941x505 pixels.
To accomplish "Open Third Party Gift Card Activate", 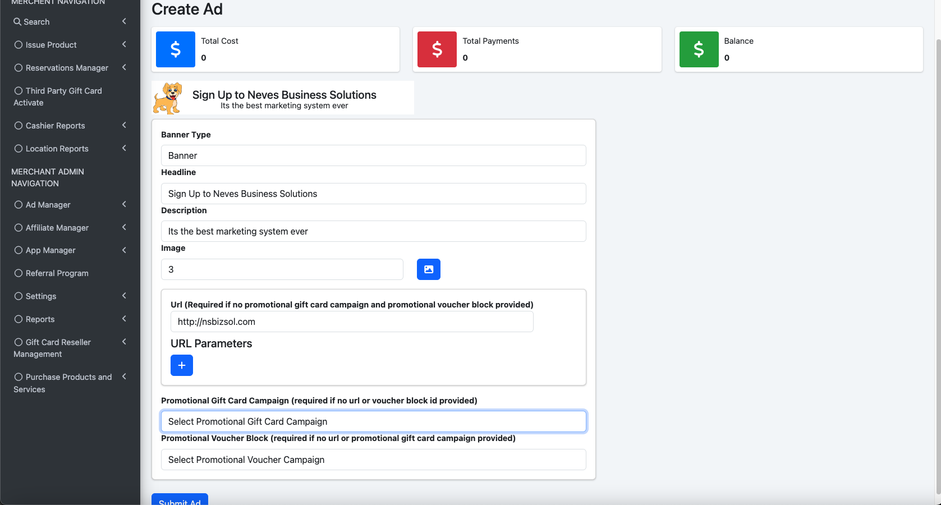I will [x=70, y=97].
